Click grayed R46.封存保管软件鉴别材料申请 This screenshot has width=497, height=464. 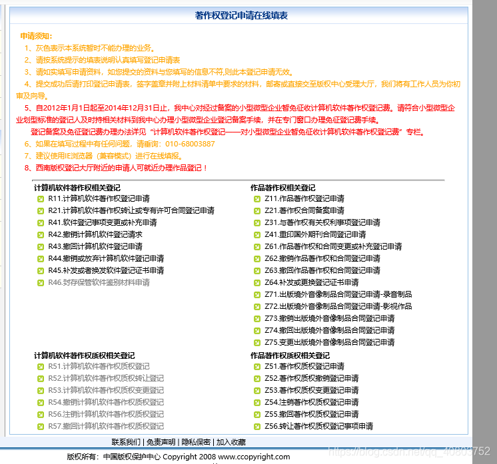tap(99, 282)
